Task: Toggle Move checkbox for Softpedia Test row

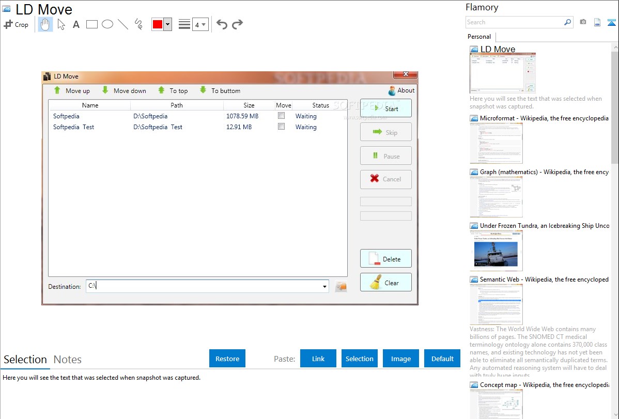Action: click(282, 127)
